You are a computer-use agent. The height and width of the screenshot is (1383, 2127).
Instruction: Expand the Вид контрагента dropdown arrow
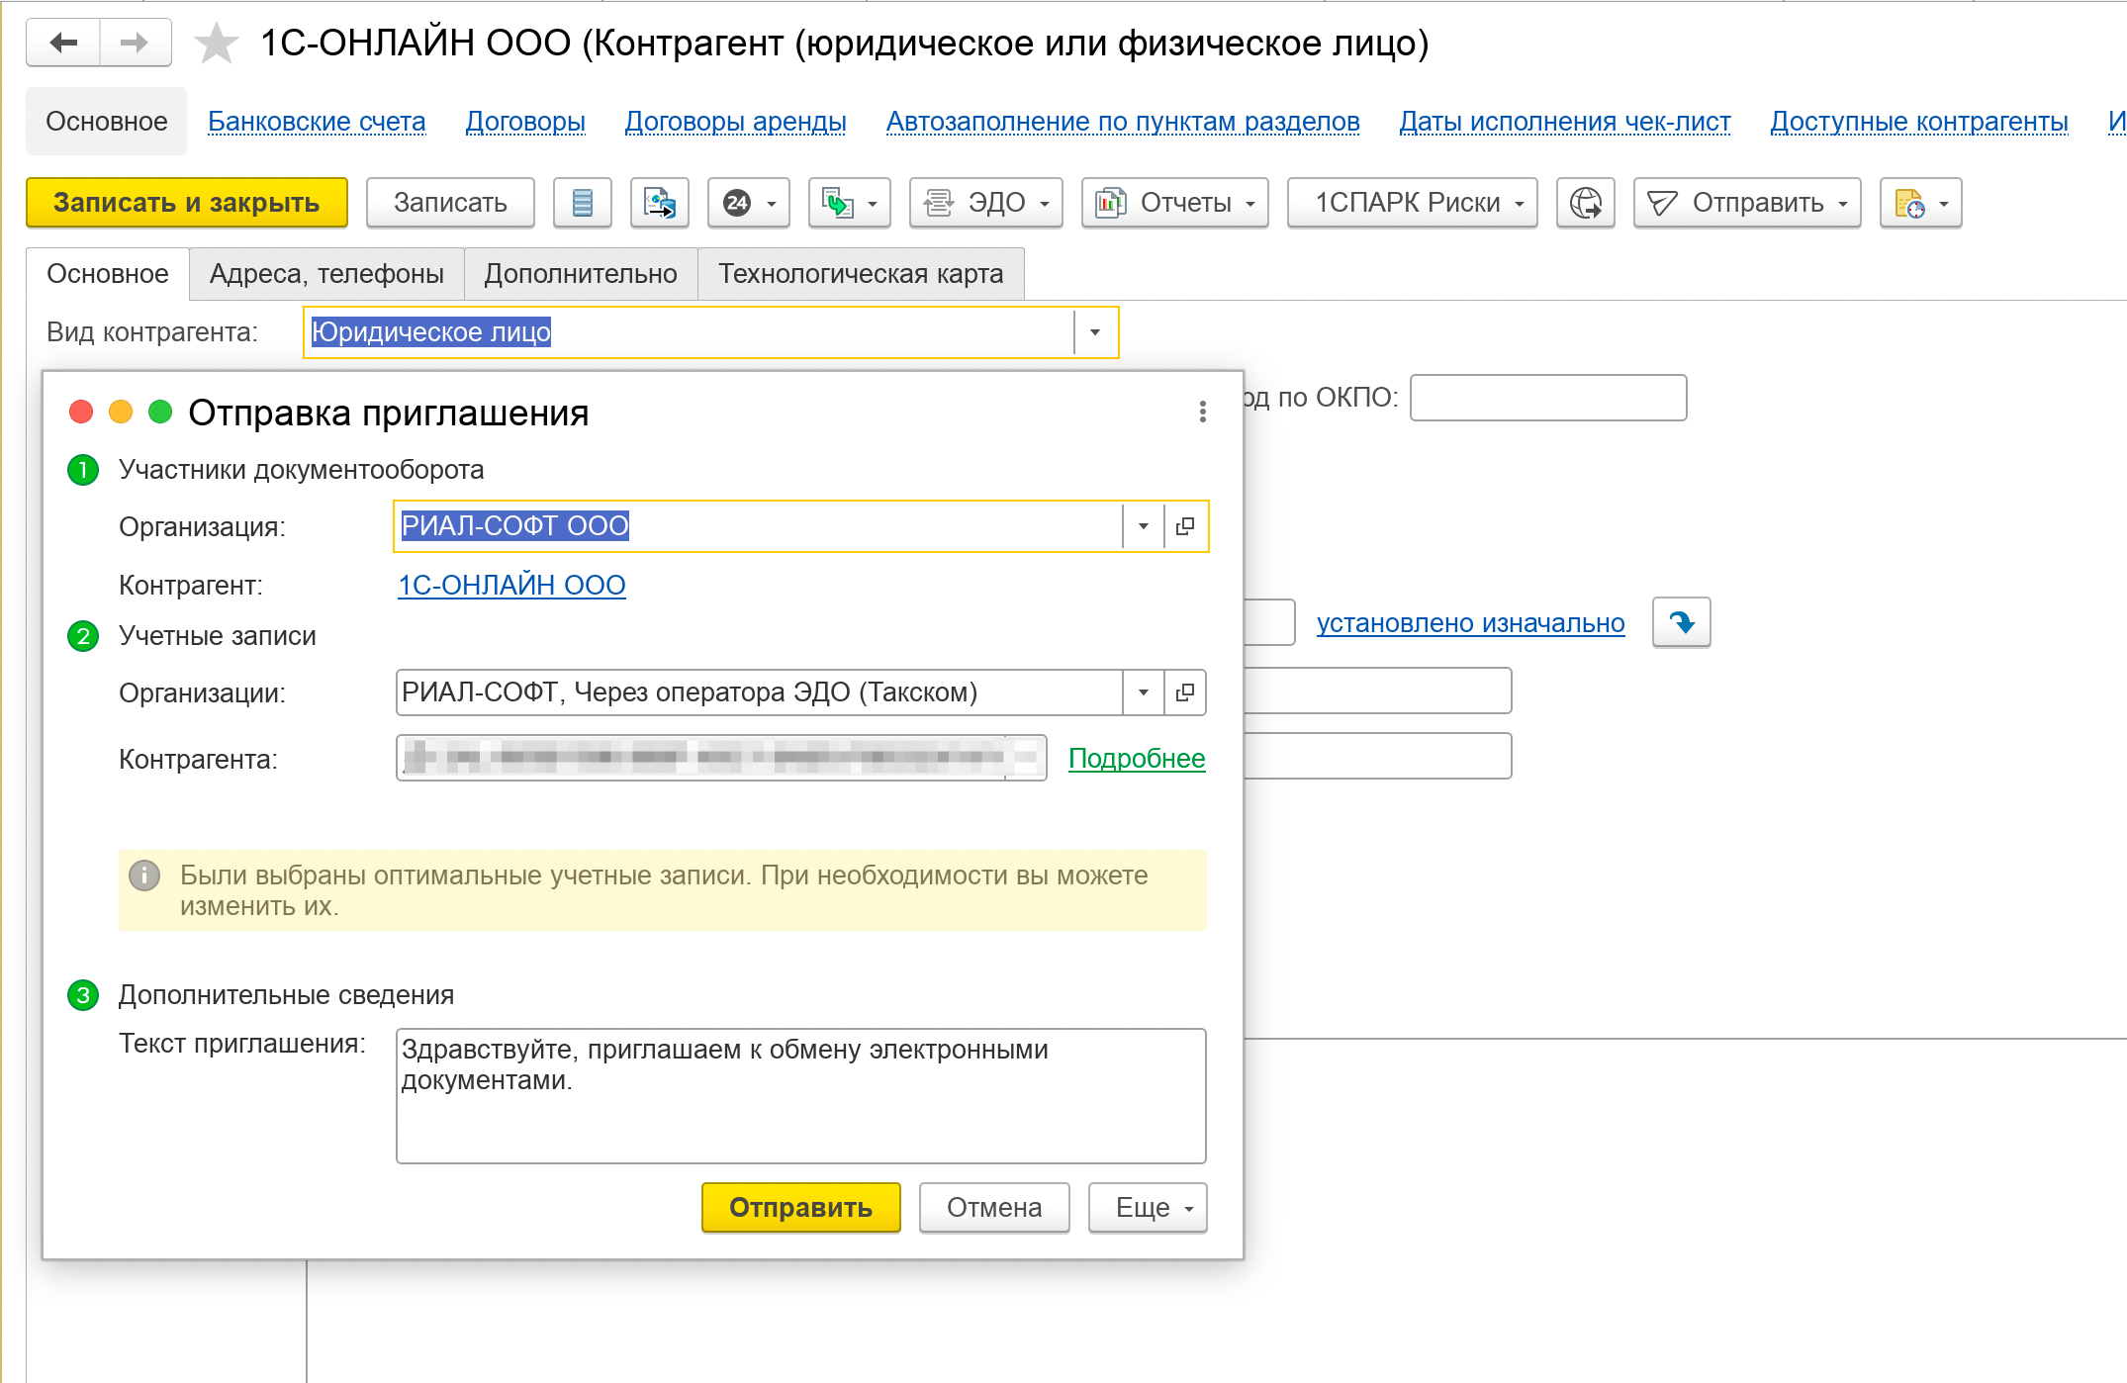[x=1095, y=332]
